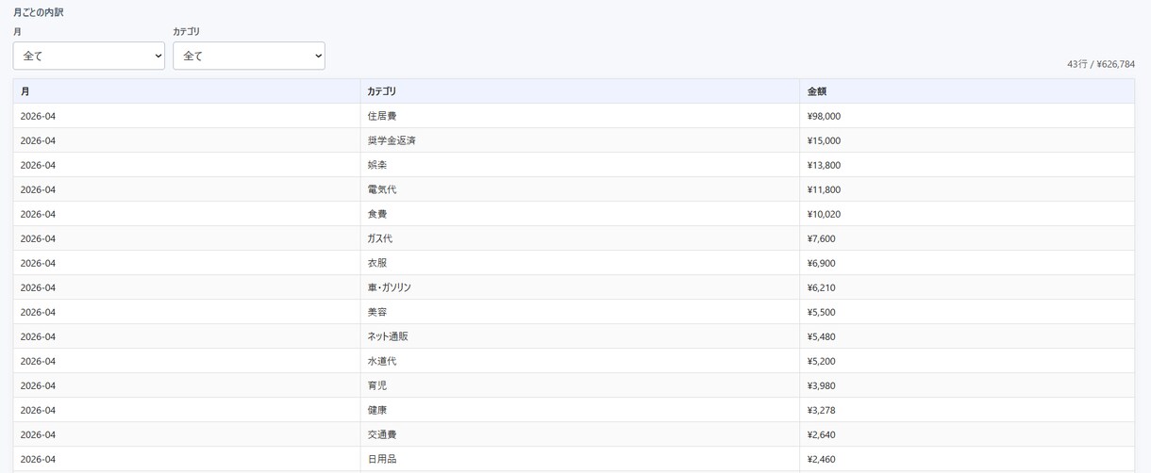
Task: Click the ¥98,000 amount
Action: (x=824, y=116)
